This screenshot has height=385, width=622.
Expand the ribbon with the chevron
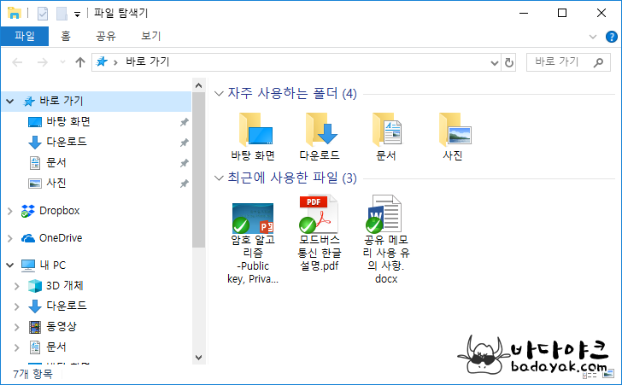[x=593, y=37]
